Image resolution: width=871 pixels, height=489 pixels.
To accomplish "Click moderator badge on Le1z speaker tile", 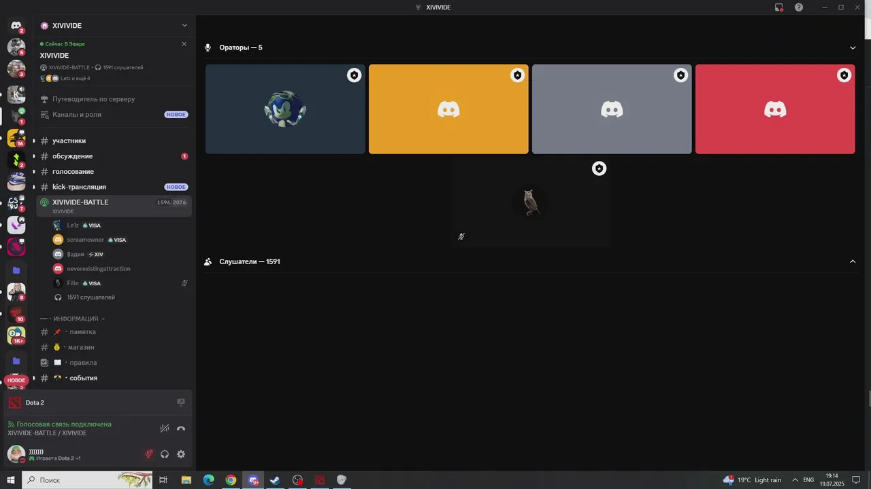I will (x=354, y=75).
